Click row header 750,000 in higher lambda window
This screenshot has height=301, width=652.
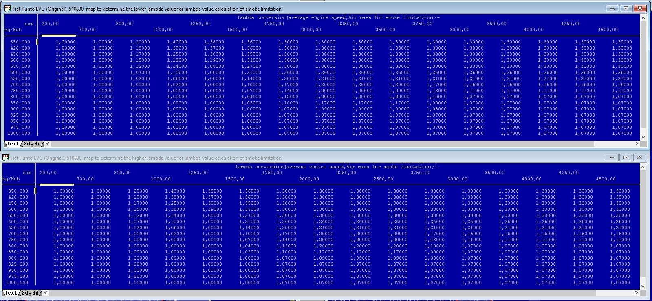[x=18, y=240]
